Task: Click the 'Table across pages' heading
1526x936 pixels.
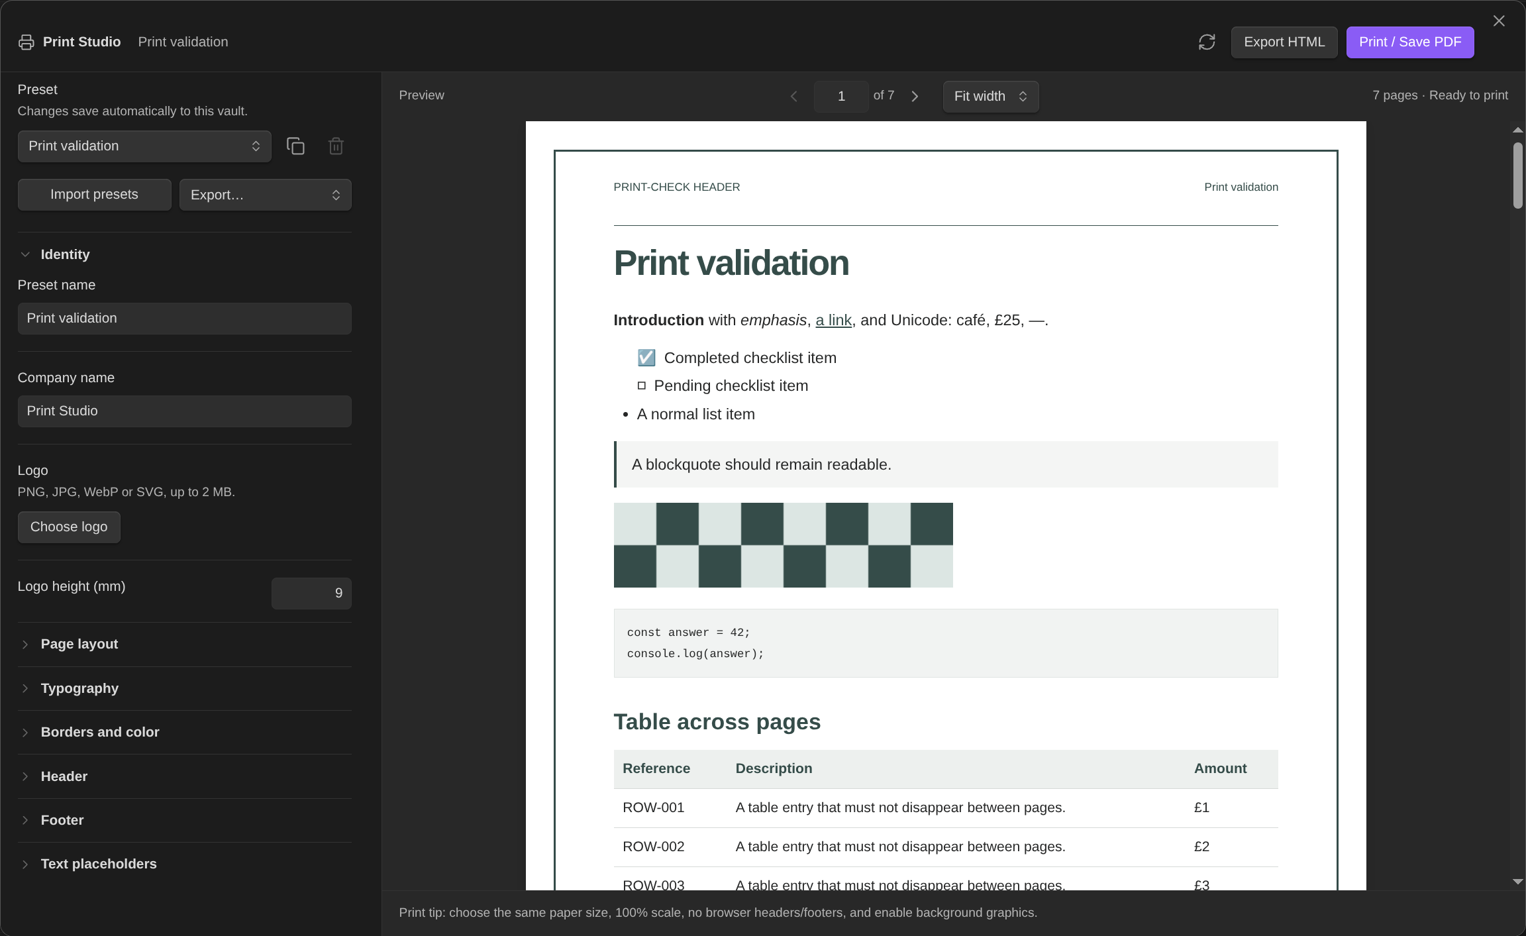Action: (717, 722)
